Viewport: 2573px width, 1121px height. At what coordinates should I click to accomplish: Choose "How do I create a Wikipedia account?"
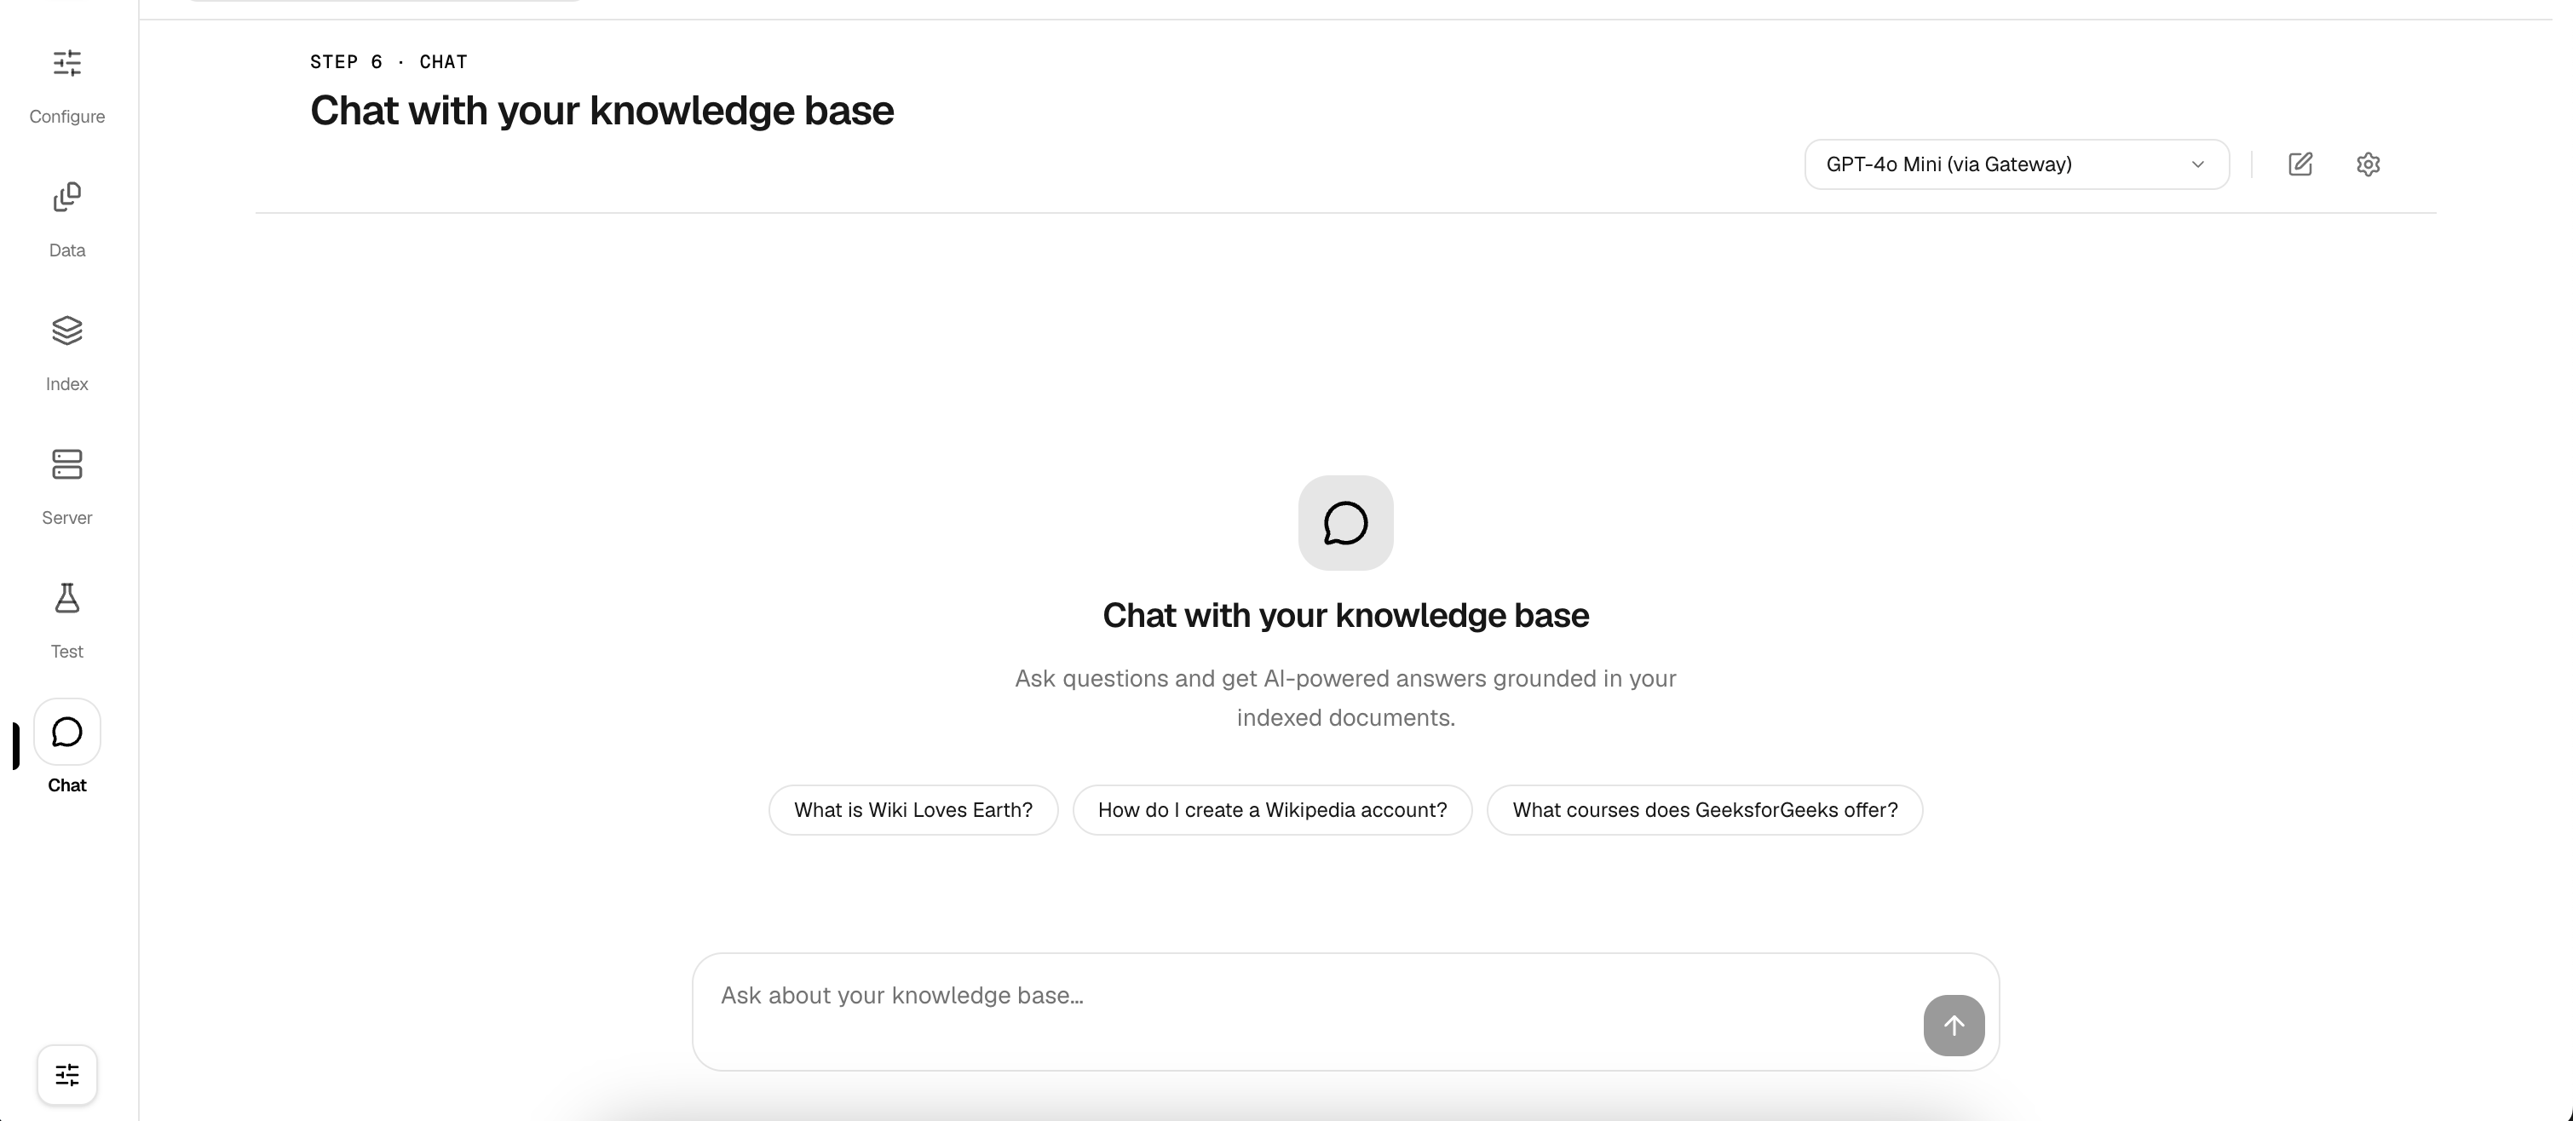tap(1273, 809)
